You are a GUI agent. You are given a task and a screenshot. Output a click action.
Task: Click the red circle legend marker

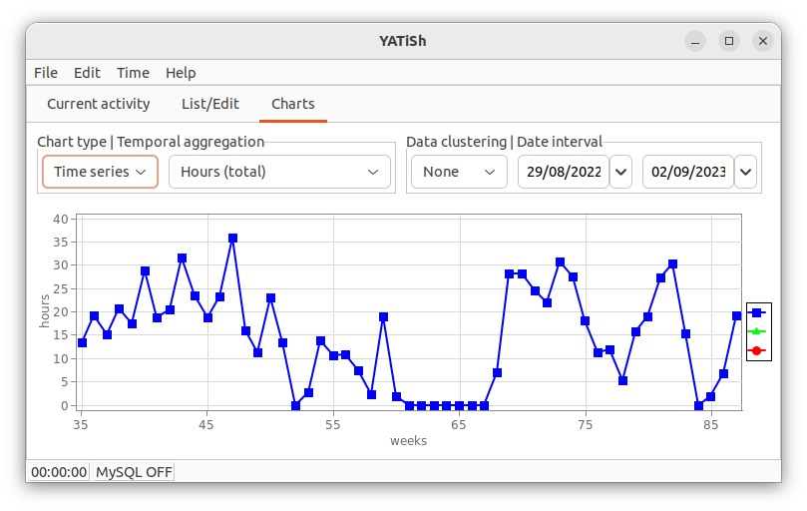click(756, 350)
